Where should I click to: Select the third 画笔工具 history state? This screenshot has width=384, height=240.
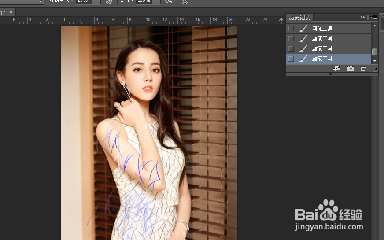[329, 48]
